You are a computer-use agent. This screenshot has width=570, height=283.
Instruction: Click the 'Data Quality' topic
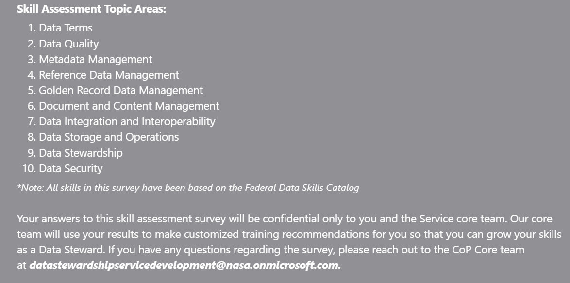[x=68, y=44]
